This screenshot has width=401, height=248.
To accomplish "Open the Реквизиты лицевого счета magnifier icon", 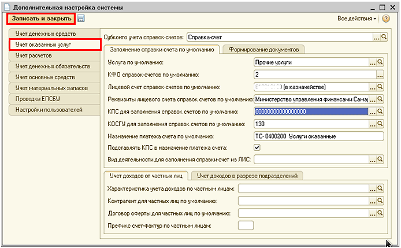I will (x=380, y=99).
